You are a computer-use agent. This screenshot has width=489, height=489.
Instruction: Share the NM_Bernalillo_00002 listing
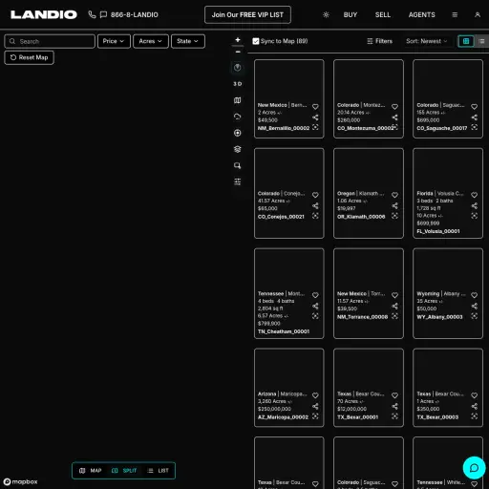(x=315, y=117)
